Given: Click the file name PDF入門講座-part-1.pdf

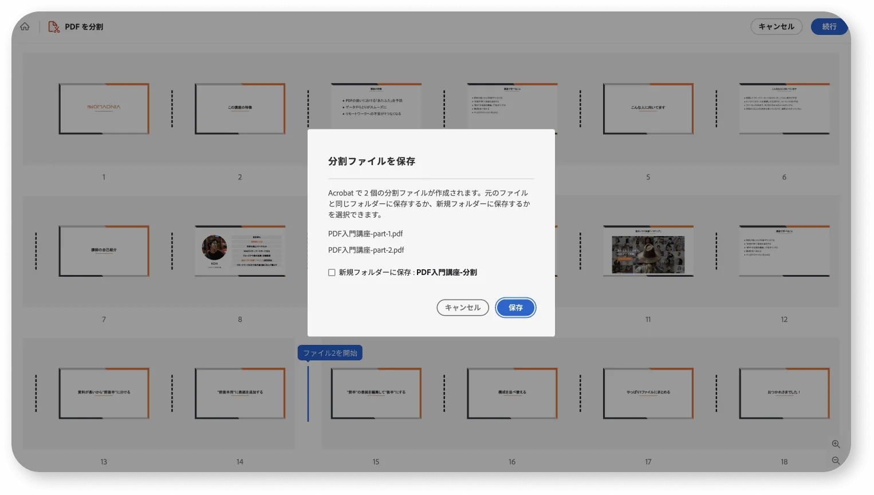Looking at the screenshot, I should [x=365, y=234].
